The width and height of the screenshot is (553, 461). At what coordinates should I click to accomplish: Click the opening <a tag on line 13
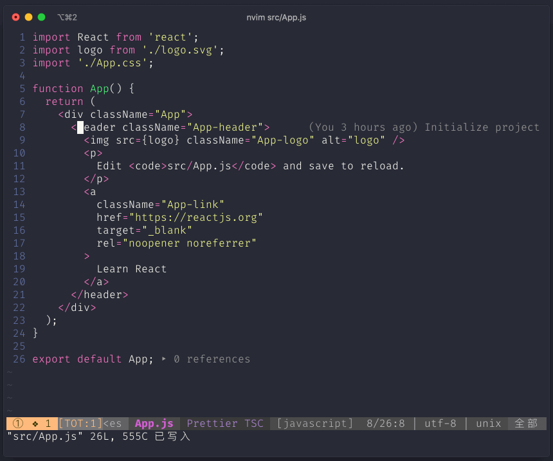coord(90,192)
